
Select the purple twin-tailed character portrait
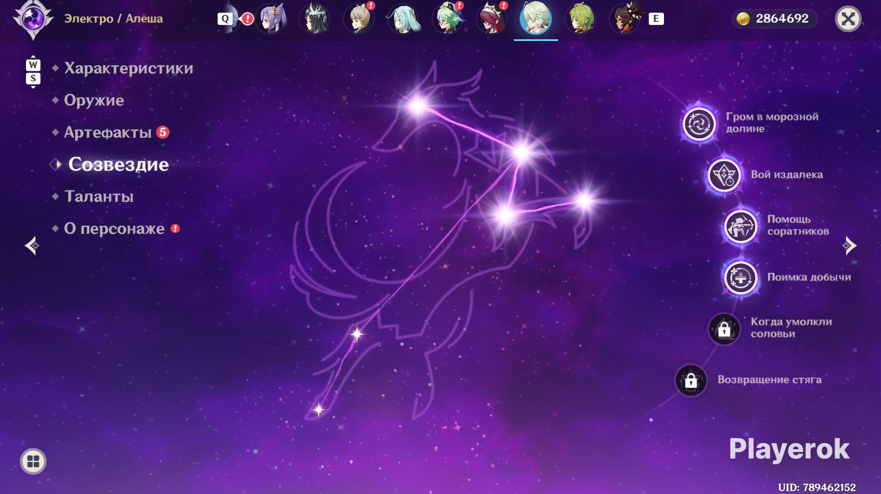click(271, 18)
